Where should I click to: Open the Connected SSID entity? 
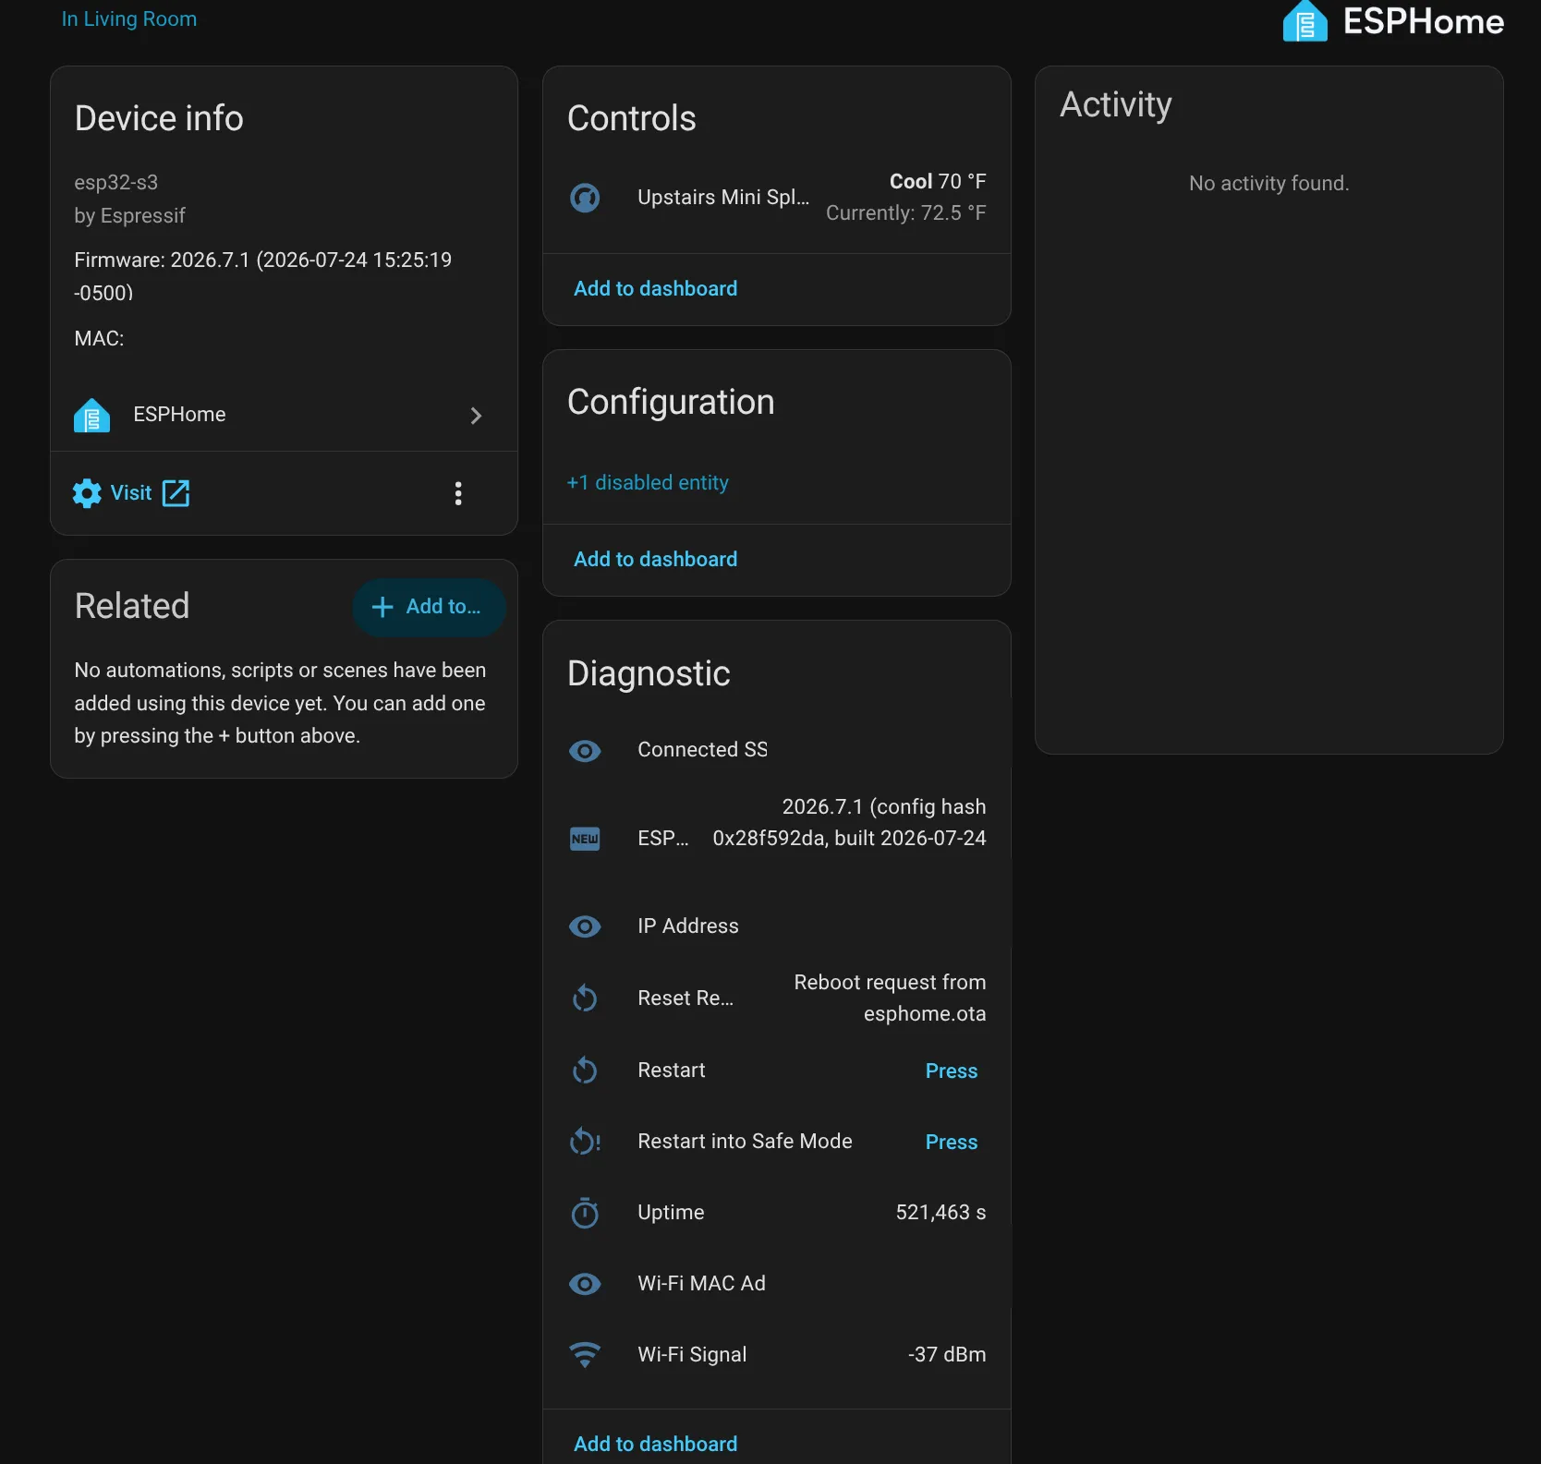pyautogui.click(x=702, y=750)
